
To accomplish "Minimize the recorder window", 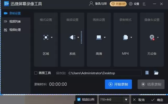I will pos(154,4).
